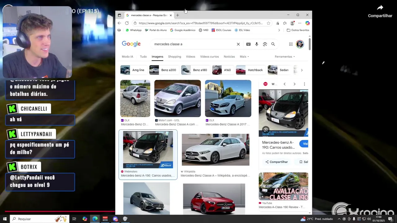Open WhatsApp bookmark
The width and height of the screenshot is (397, 223).
point(133,30)
